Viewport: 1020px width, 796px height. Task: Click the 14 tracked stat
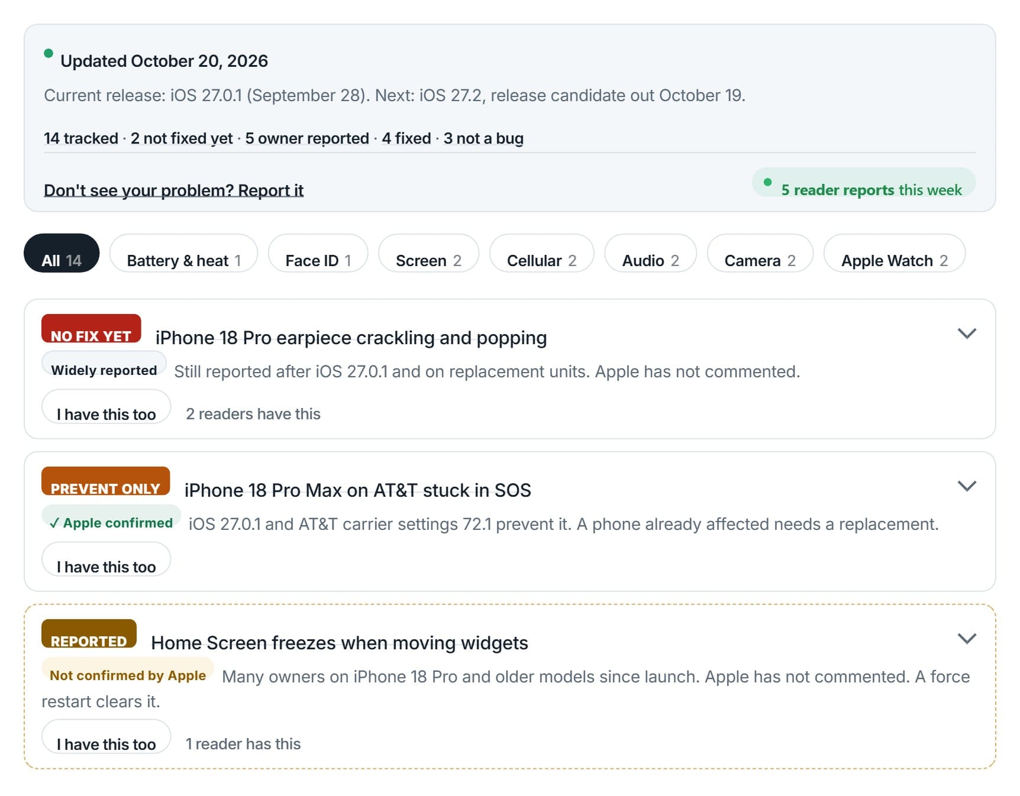pos(81,138)
